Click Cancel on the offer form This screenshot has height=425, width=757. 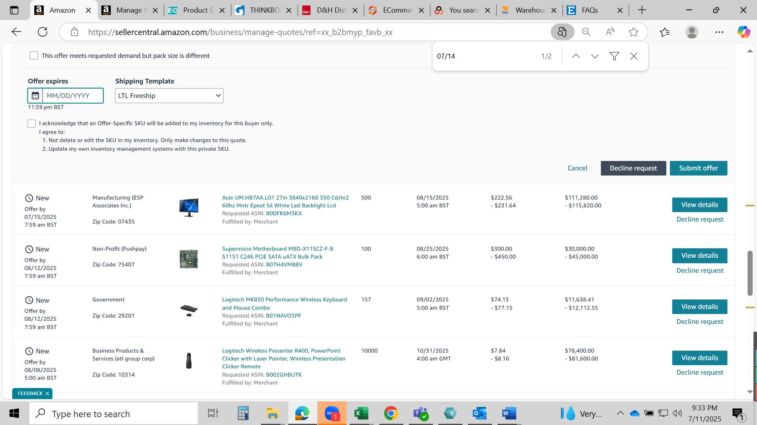pyautogui.click(x=577, y=168)
